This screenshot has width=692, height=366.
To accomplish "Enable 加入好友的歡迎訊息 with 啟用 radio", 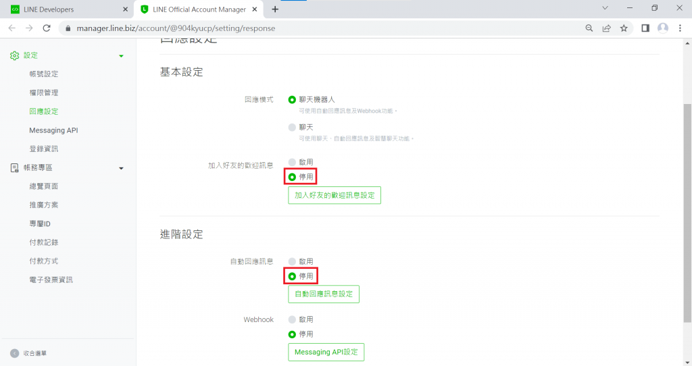I will (x=292, y=162).
